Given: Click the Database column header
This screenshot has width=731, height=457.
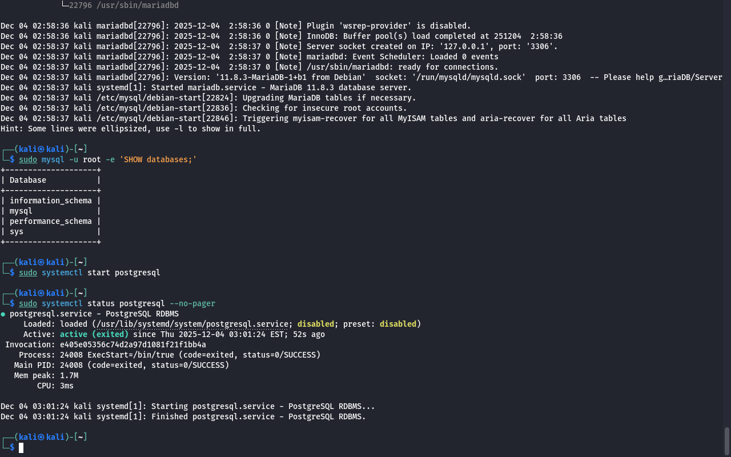Looking at the screenshot, I should [x=28, y=180].
